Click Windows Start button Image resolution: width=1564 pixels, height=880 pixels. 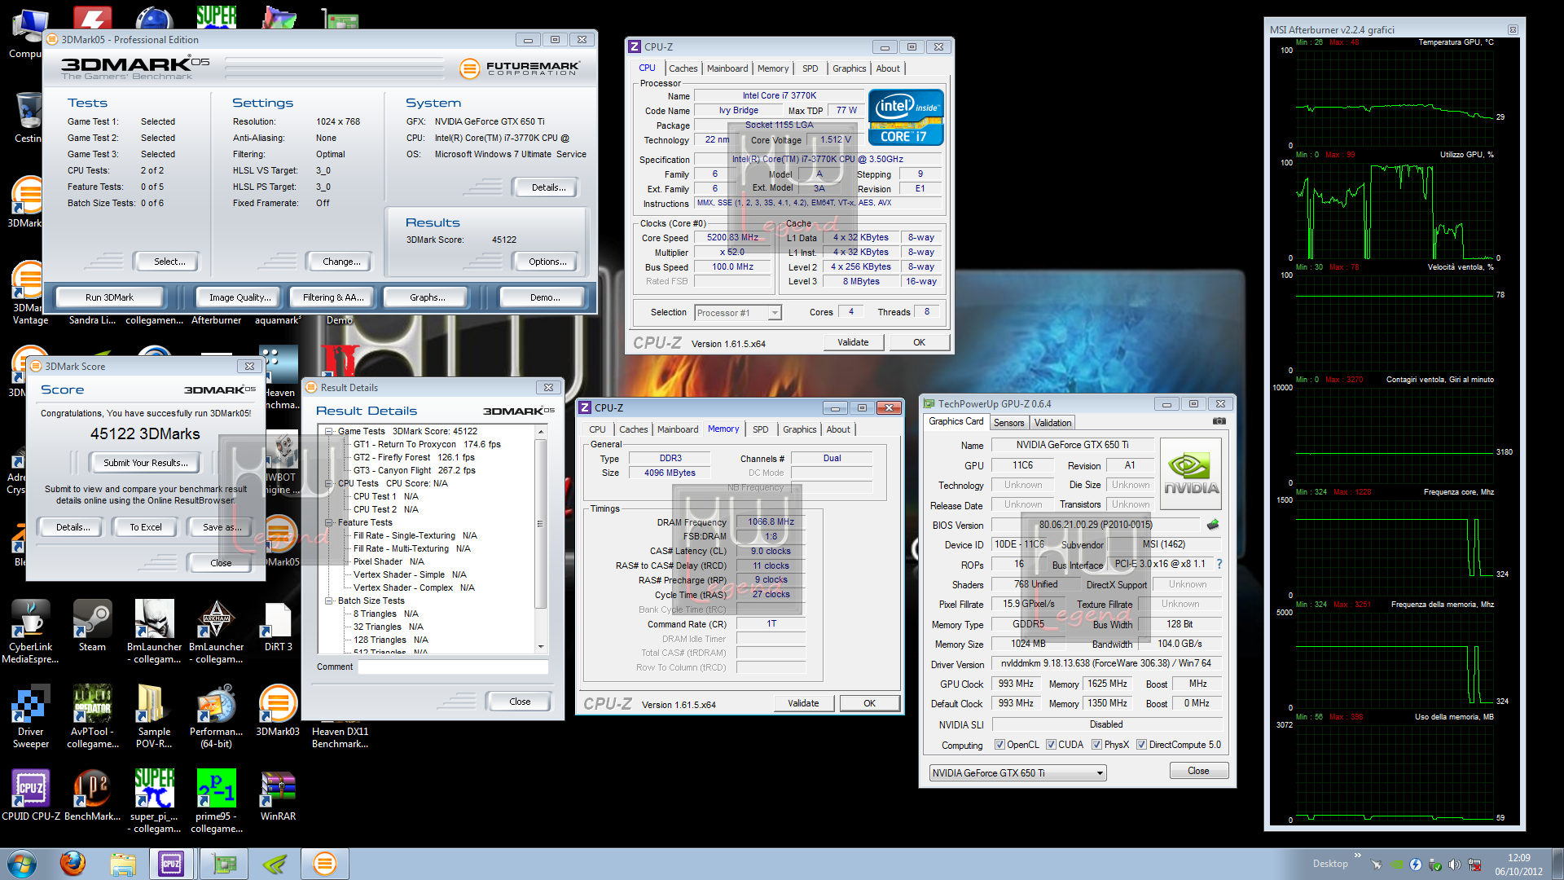coord(22,864)
